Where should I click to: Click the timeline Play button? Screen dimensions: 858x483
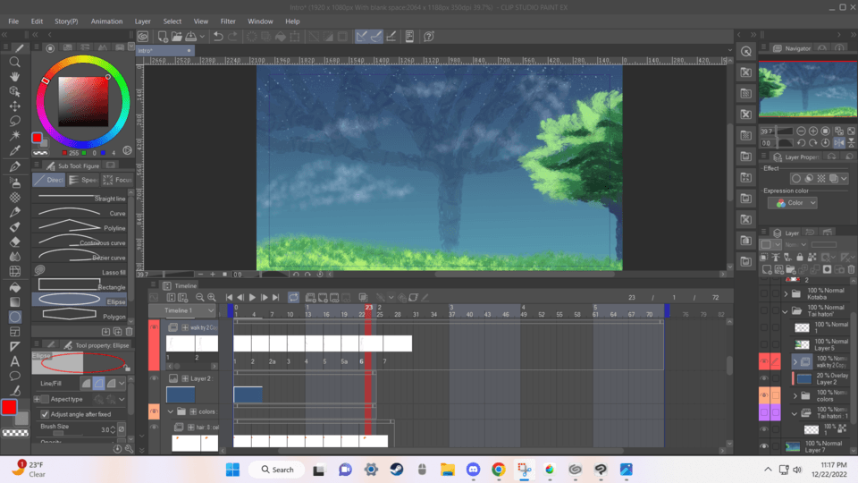pos(252,297)
